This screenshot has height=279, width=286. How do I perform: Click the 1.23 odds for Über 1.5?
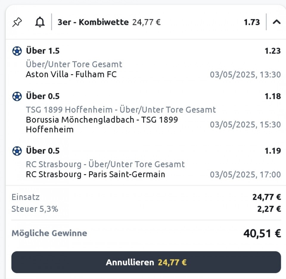(x=273, y=51)
